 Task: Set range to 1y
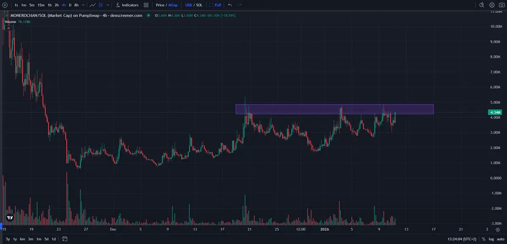coord(15,239)
